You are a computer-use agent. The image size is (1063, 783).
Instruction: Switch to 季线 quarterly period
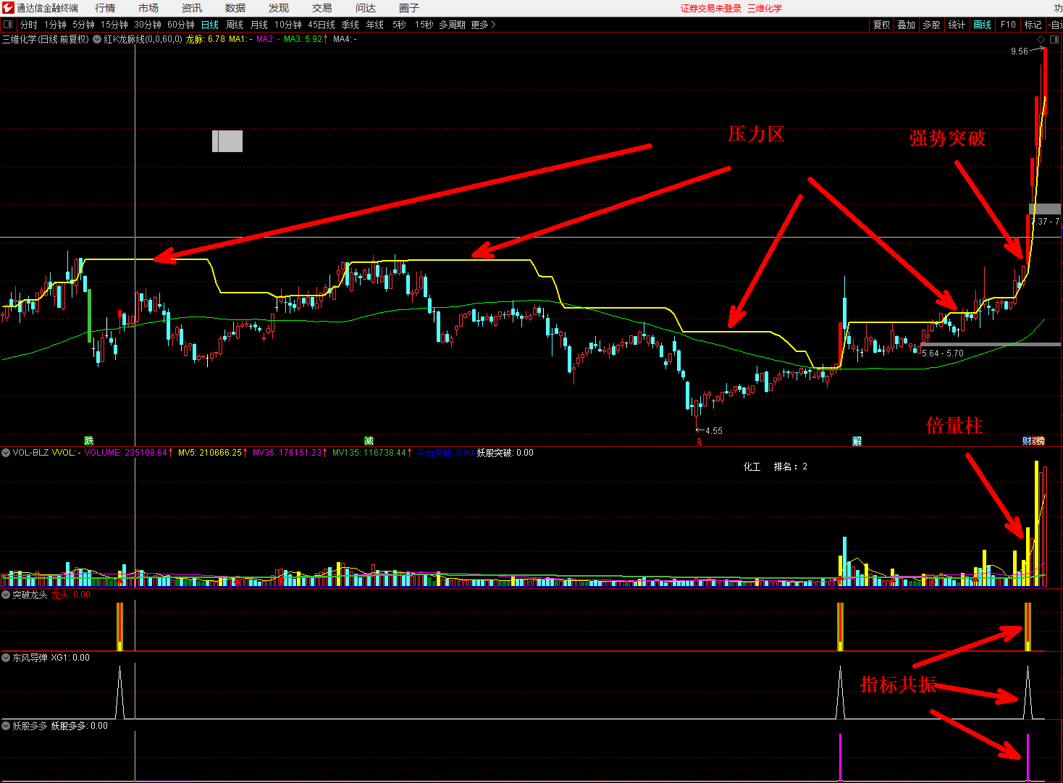point(350,25)
